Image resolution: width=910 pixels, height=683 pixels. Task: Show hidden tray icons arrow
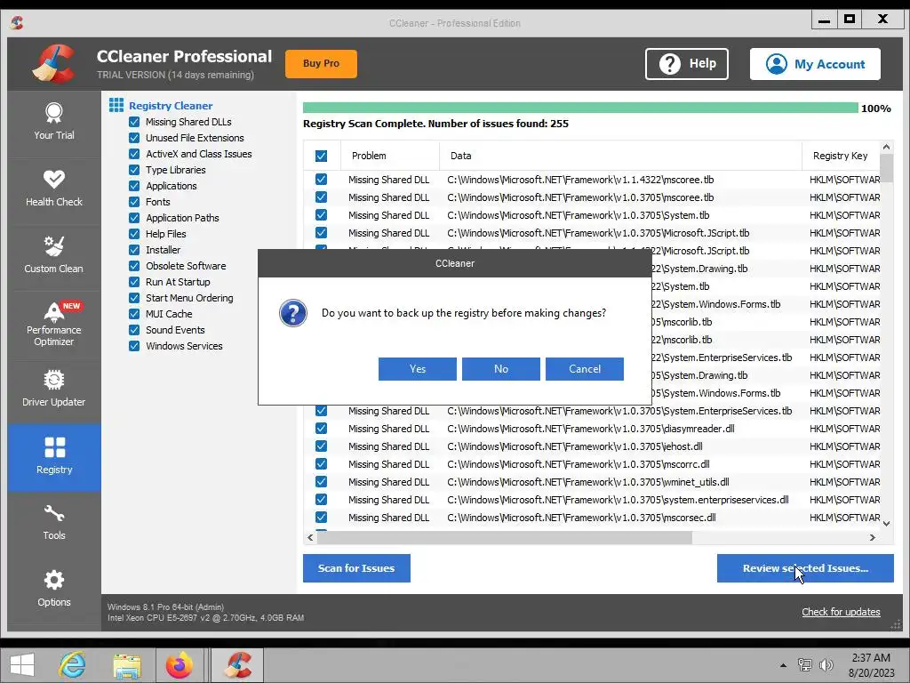[x=783, y=665]
